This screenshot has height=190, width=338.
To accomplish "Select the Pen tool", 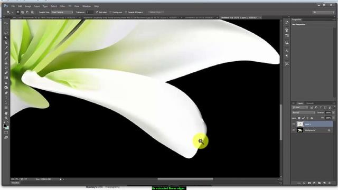I will tap(6, 93).
